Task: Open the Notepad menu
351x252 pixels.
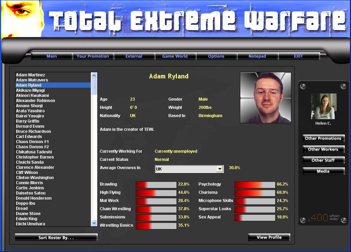Action: coord(257,56)
